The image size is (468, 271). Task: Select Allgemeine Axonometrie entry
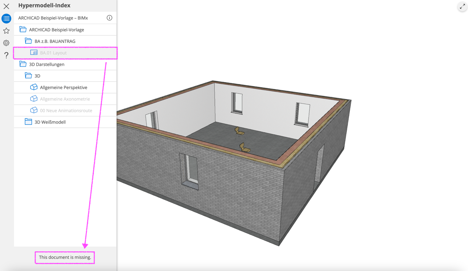point(65,99)
